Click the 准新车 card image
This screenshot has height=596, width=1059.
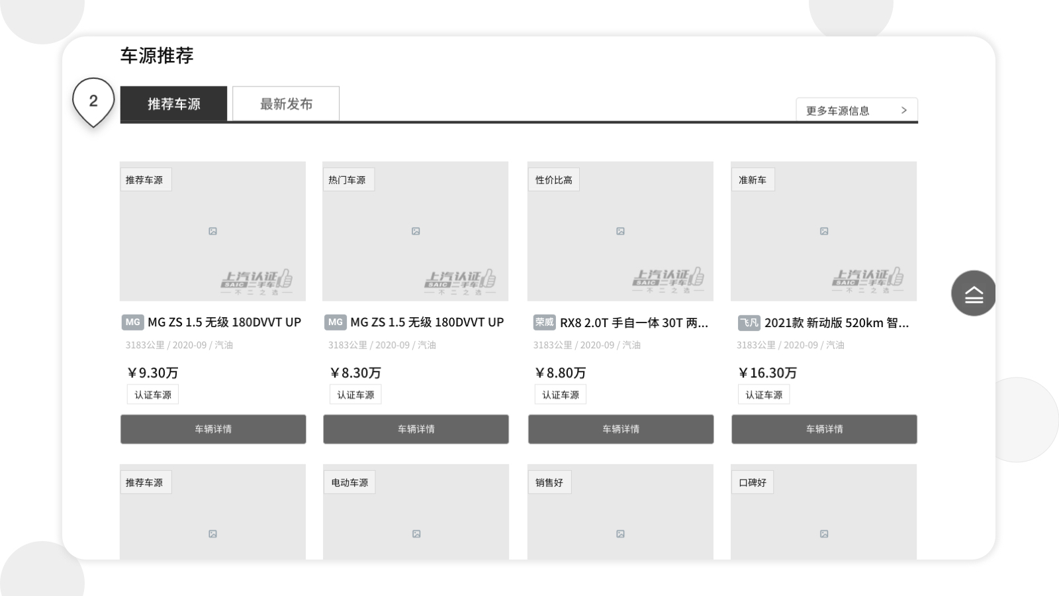click(x=824, y=231)
